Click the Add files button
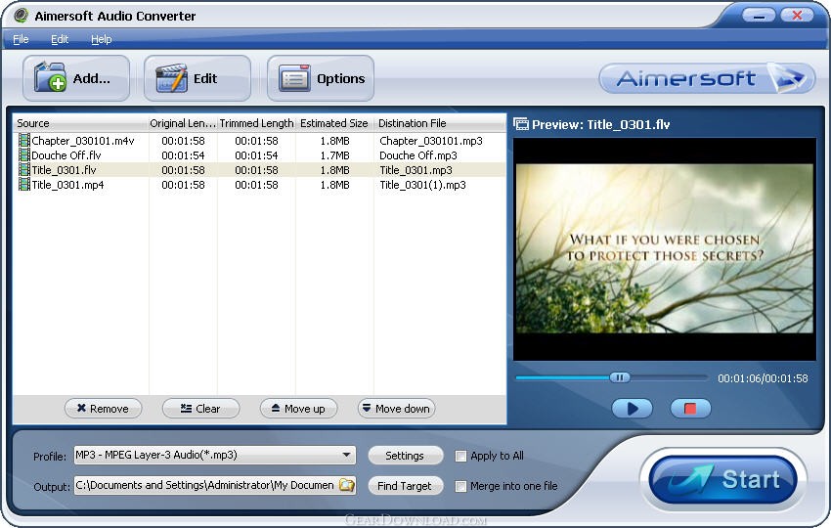 [x=76, y=78]
